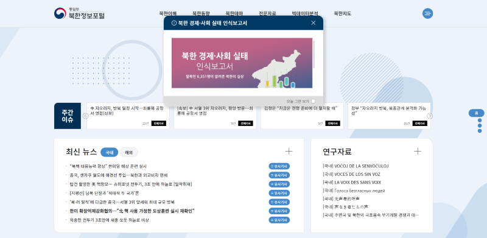Screen dimensions: 487x238
Task: Open article "북핵 대응능력 향상" 한미일 해상 훈련 실시
Action: [x=108, y=166]
